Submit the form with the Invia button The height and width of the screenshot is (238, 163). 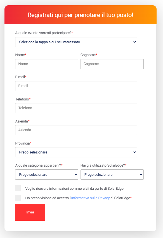[x=30, y=212]
